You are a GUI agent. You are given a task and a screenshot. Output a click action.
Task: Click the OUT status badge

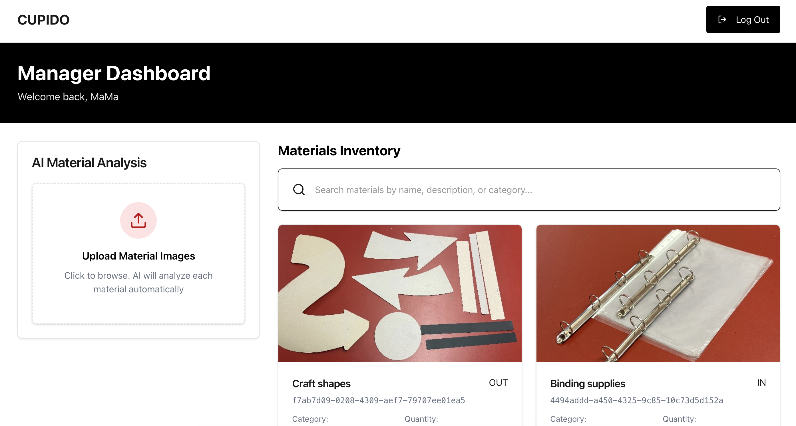click(x=498, y=382)
